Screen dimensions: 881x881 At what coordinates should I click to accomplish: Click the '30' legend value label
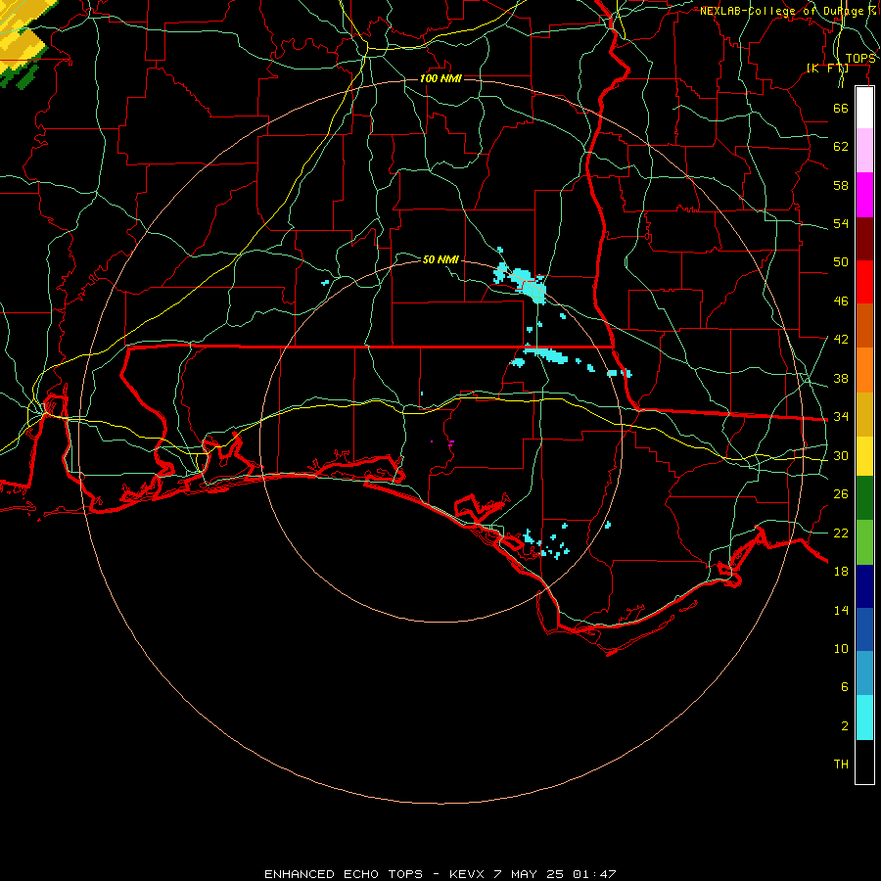(x=841, y=455)
